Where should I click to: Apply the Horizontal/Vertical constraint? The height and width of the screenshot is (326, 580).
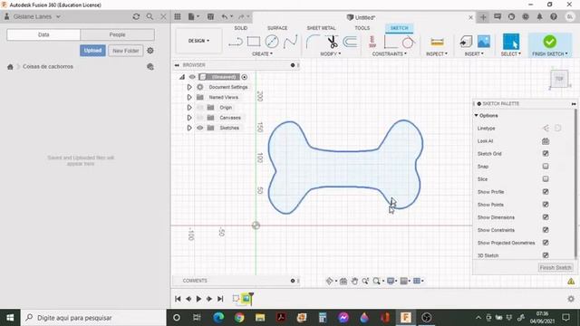[x=372, y=42]
